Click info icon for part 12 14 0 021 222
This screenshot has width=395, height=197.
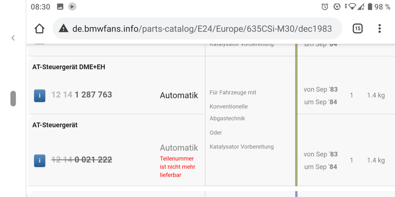pos(40,160)
